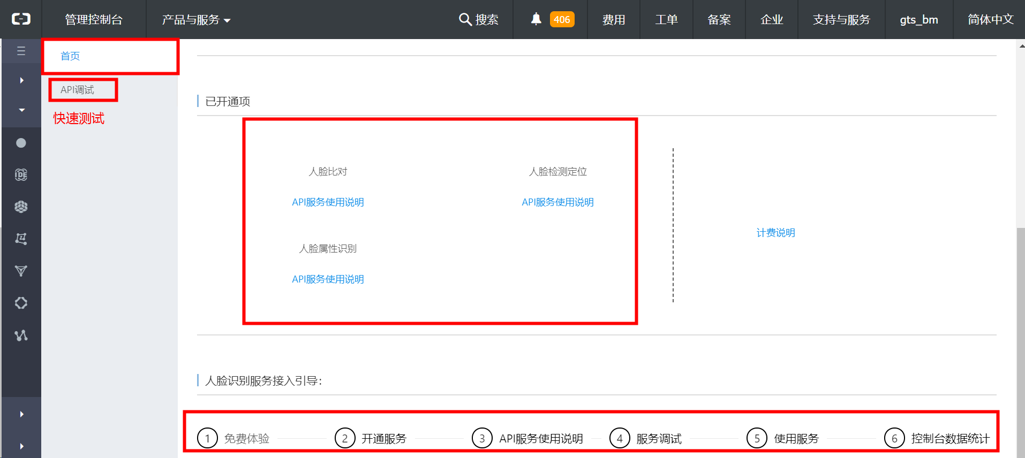The width and height of the screenshot is (1025, 458).
Task: Open the 备案 menu
Action: click(x=719, y=20)
